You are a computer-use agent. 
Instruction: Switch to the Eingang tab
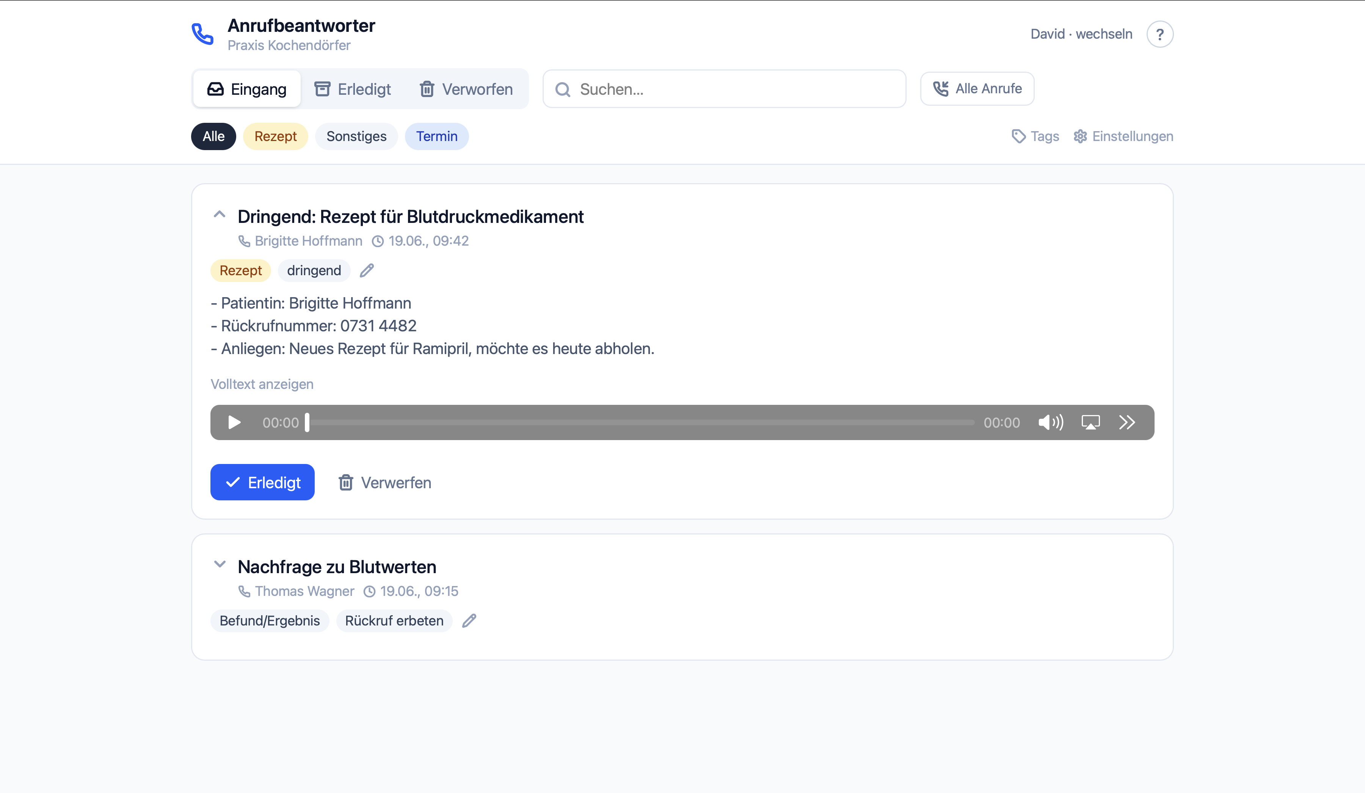tap(247, 89)
